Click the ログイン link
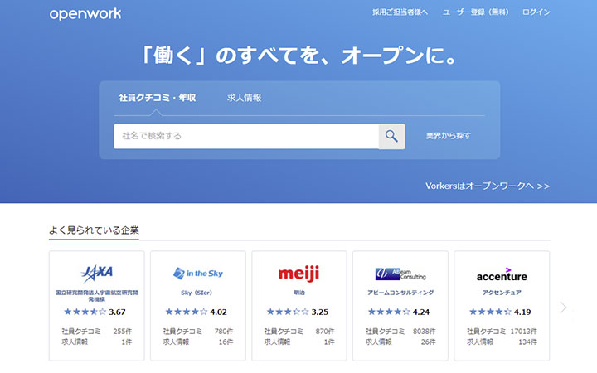 point(536,13)
